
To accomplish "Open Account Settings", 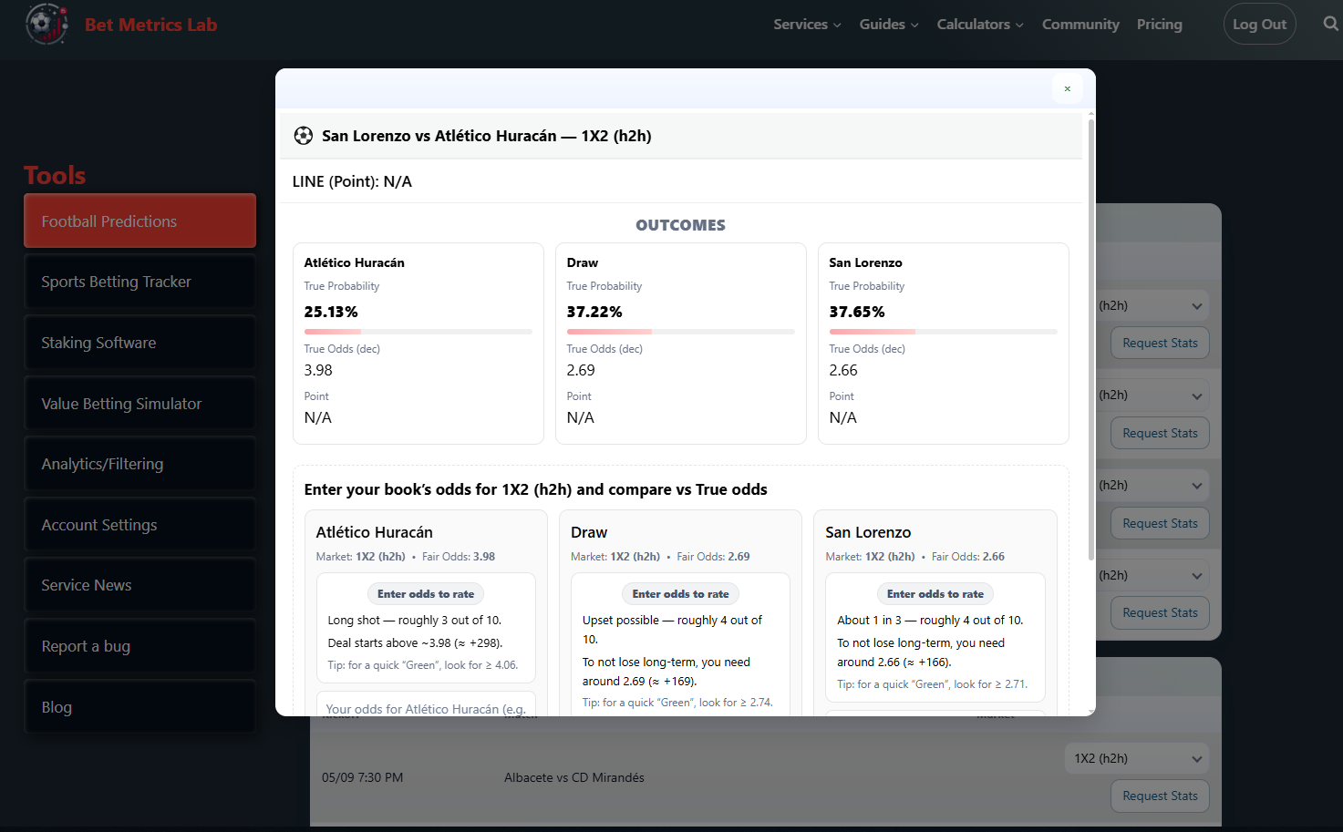I will 139,525.
